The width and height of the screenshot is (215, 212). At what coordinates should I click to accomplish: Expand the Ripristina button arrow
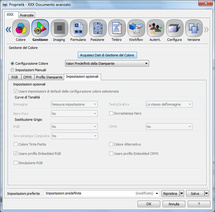tap(182, 193)
